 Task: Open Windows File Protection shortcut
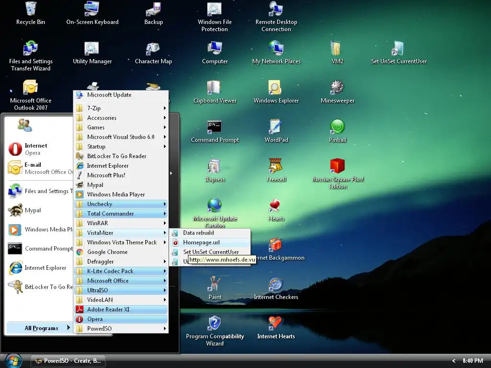pos(215,17)
